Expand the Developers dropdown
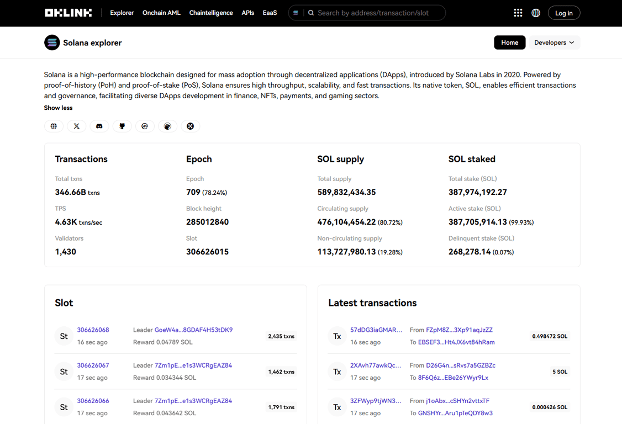The width and height of the screenshot is (622, 424). click(x=554, y=43)
